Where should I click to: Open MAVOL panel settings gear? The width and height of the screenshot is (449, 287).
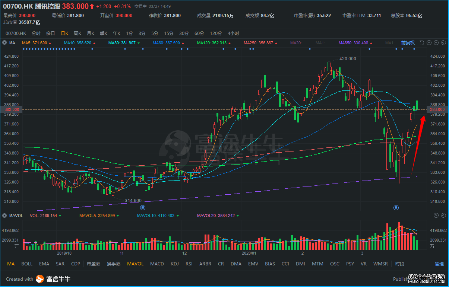443,216
